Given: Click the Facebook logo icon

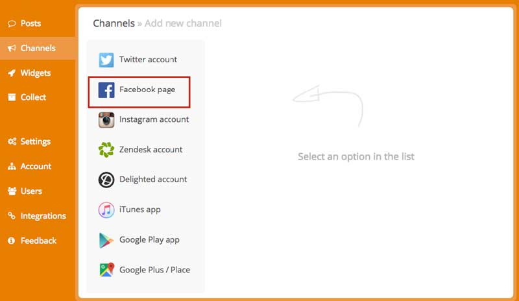Looking at the screenshot, I should coord(106,90).
